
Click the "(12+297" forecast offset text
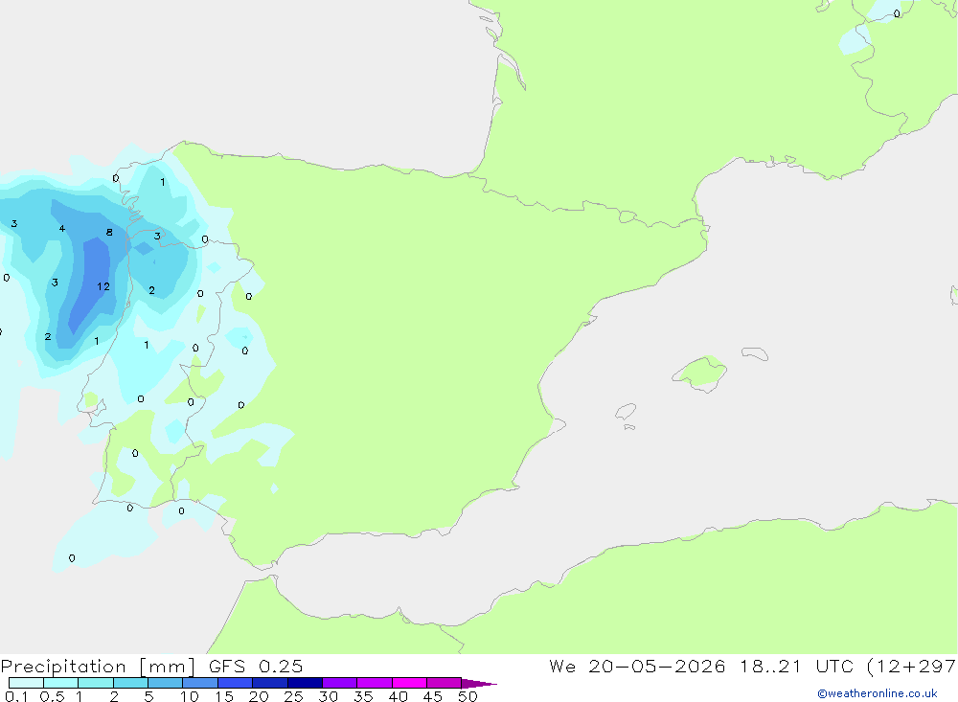911,667
